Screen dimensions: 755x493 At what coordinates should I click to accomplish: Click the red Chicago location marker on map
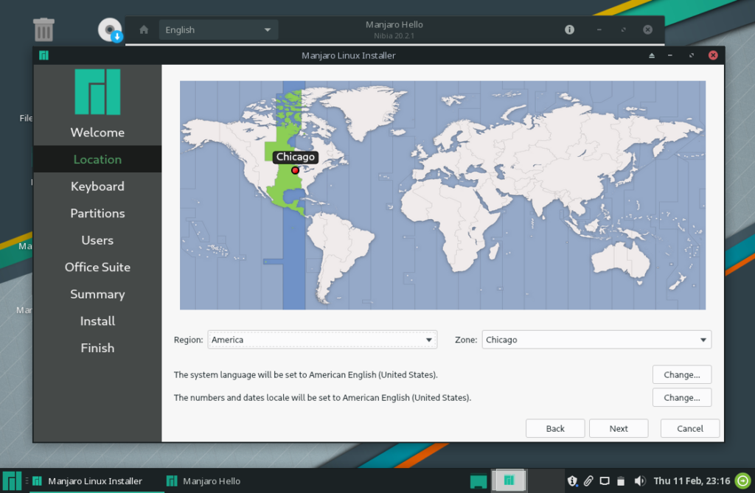click(295, 170)
